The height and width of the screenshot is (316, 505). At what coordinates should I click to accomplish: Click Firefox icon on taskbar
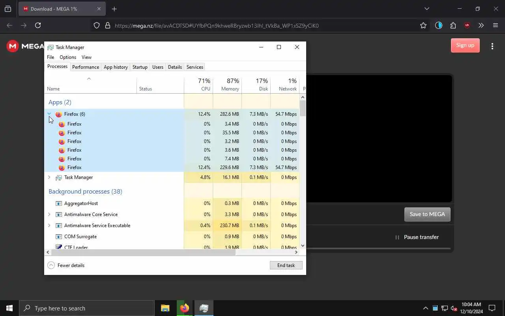click(x=184, y=308)
